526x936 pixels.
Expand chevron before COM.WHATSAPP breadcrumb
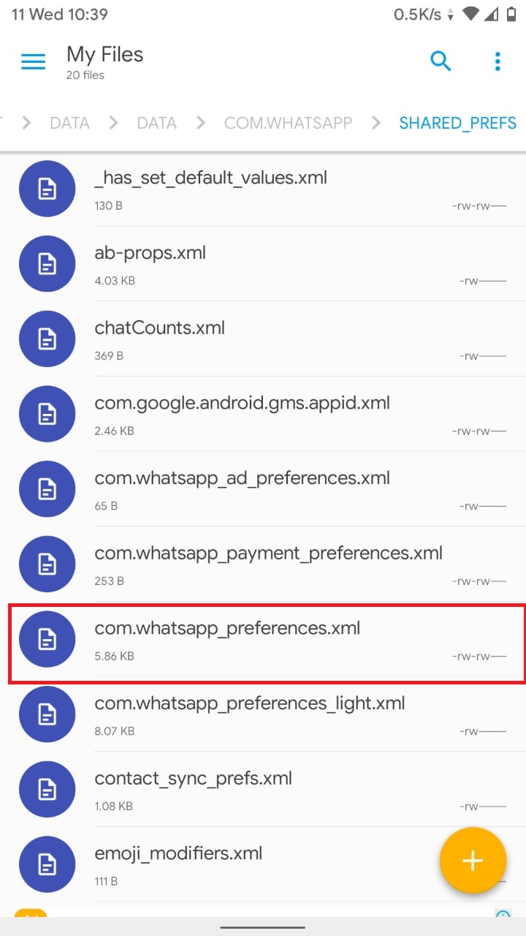click(200, 123)
